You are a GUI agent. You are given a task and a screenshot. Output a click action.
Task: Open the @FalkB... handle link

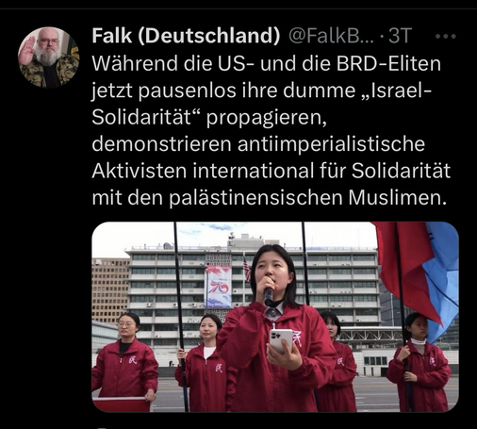click(x=331, y=36)
